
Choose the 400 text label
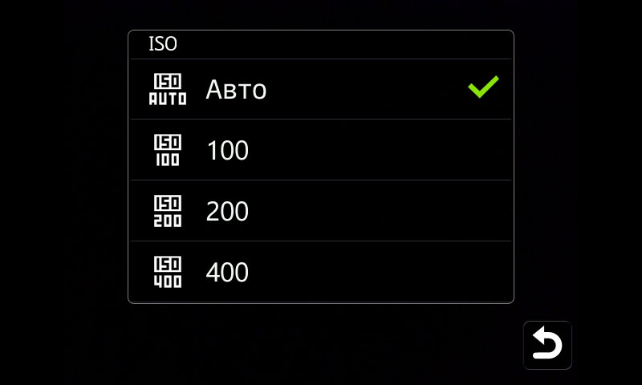pyautogui.click(x=227, y=273)
